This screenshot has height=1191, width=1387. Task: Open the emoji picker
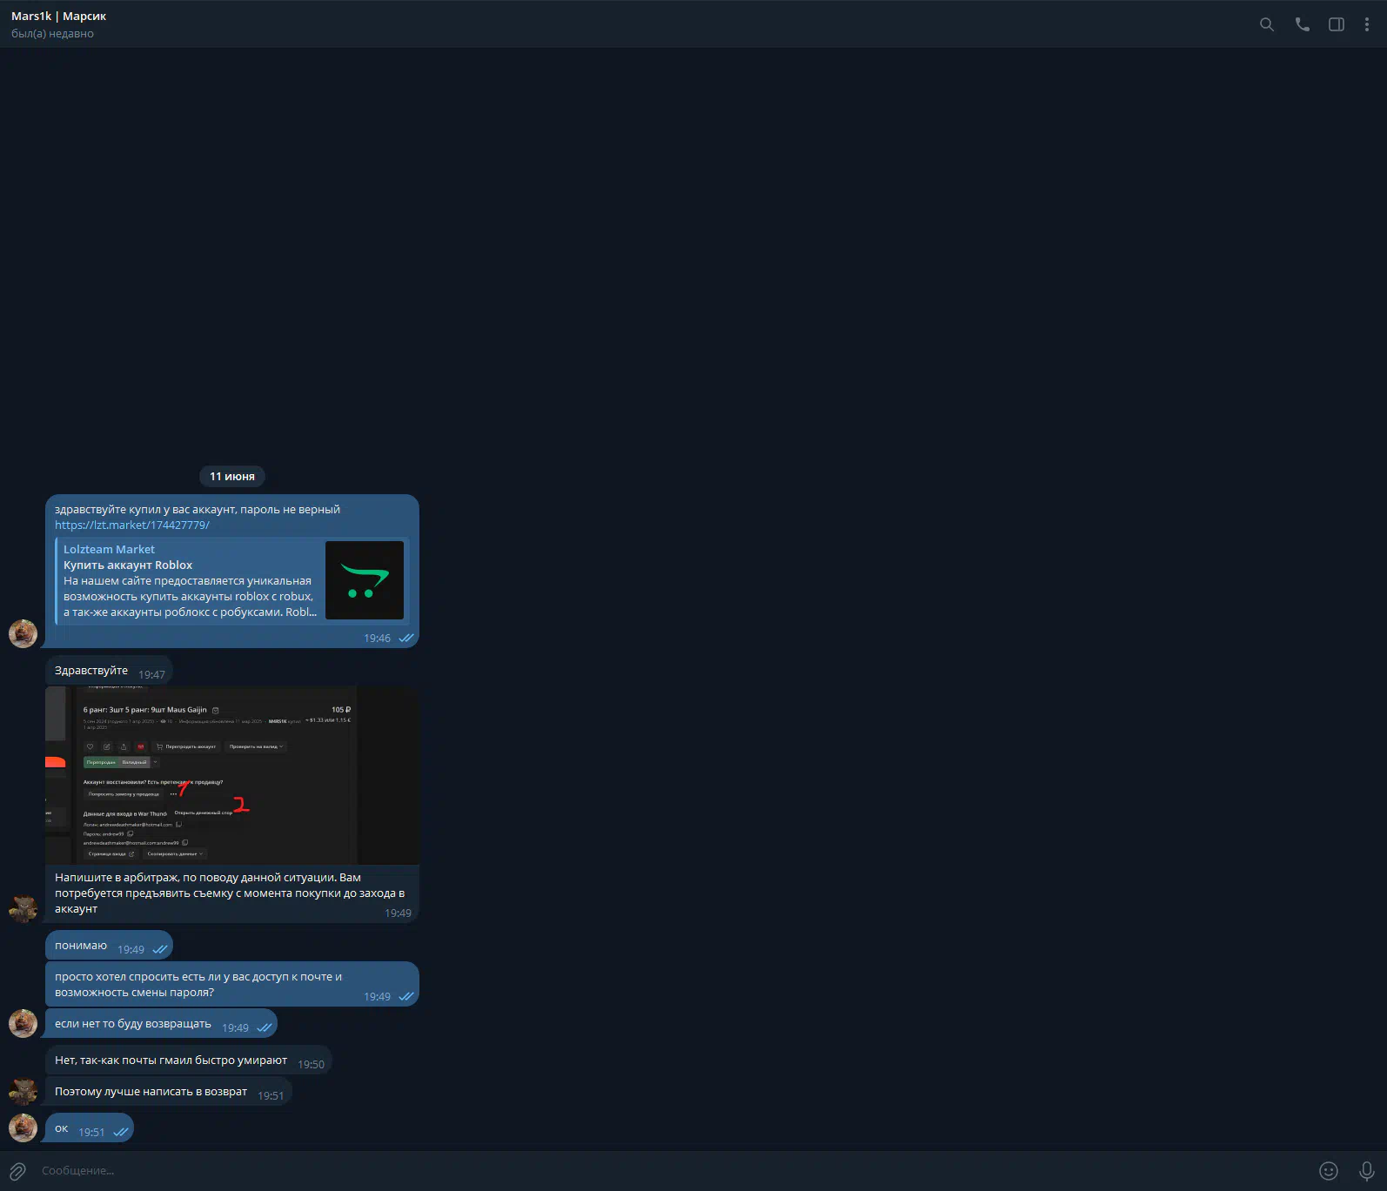[x=1329, y=1171]
